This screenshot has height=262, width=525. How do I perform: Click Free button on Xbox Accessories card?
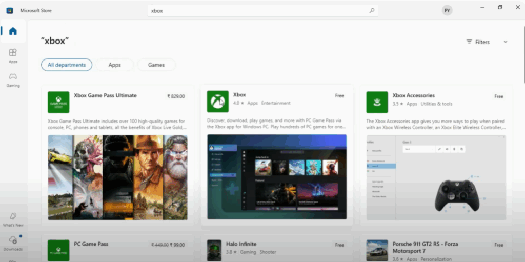tap(499, 96)
